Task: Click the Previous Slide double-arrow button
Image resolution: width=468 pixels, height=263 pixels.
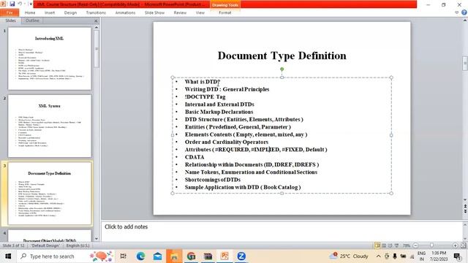Action: 465,206
